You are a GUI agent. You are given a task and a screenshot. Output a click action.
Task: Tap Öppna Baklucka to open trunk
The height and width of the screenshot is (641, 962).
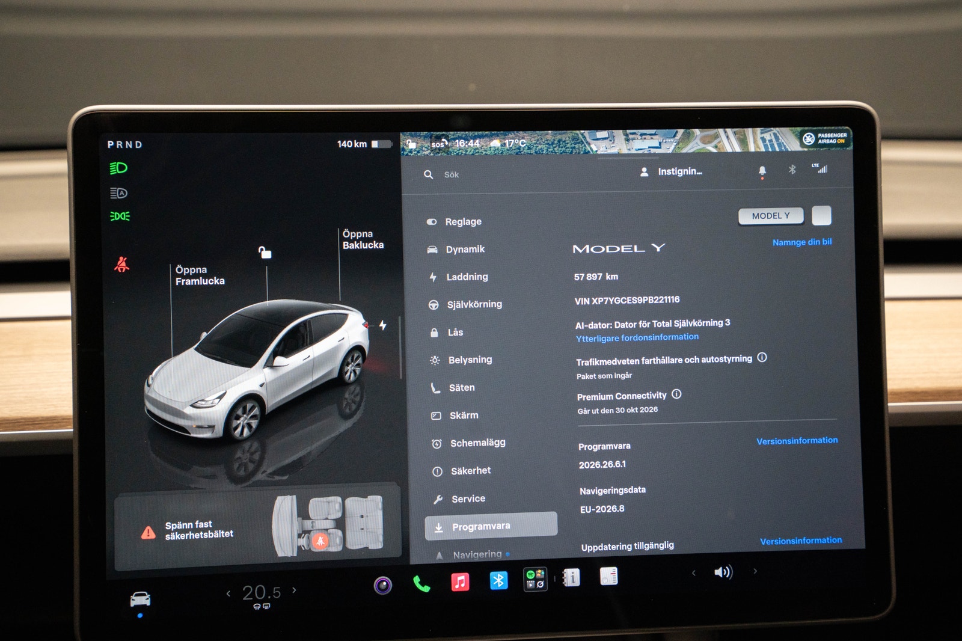[363, 239]
